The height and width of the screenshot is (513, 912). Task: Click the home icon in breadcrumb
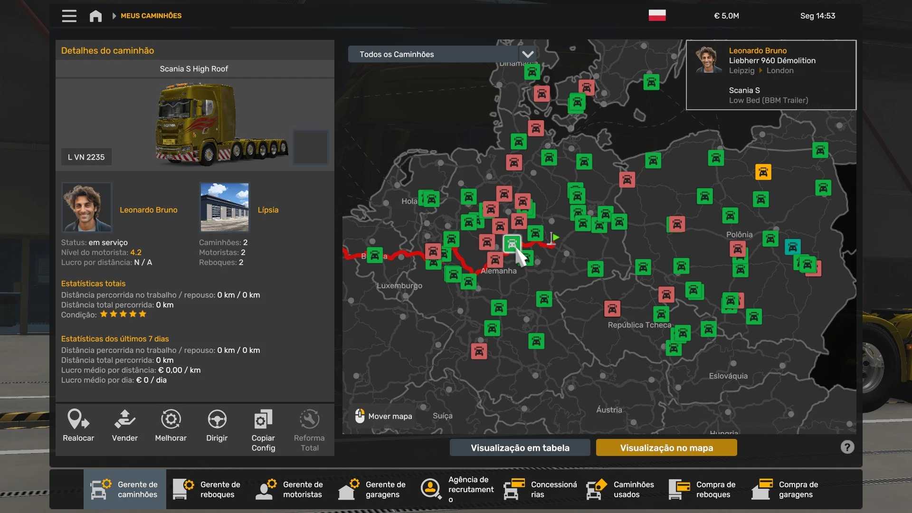(x=95, y=16)
